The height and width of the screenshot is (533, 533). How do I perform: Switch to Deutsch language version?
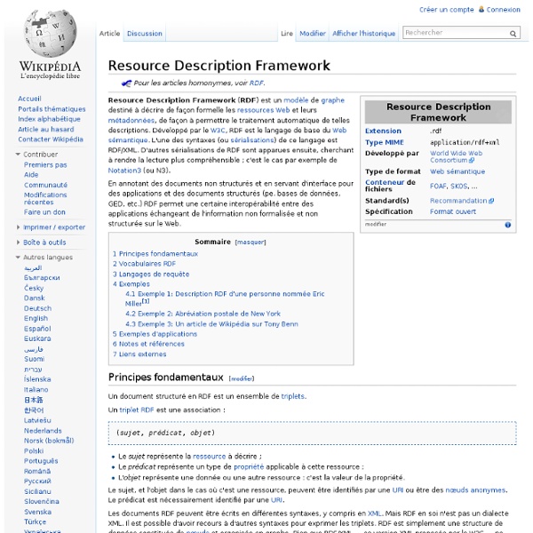(37, 308)
